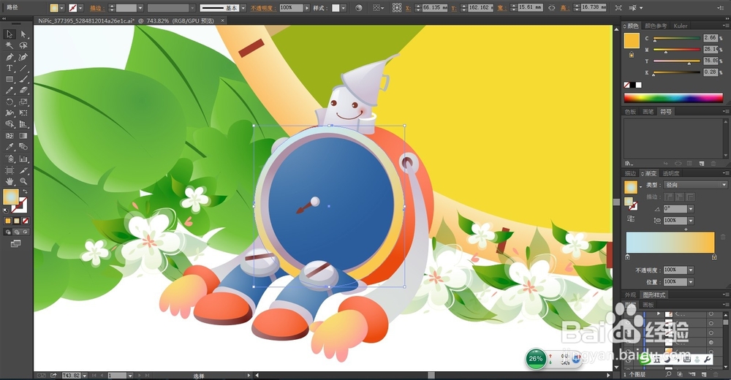Open the stroke weight dropdown
This screenshot has height=380, width=731.
[140, 8]
